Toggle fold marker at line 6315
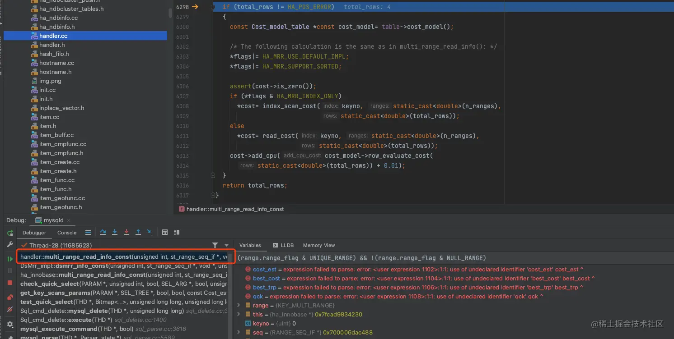 point(213,175)
